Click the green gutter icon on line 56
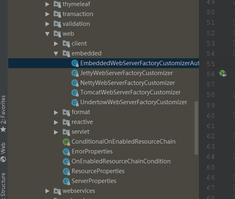The width and height of the screenshot is (235, 199). coord(223,73)
